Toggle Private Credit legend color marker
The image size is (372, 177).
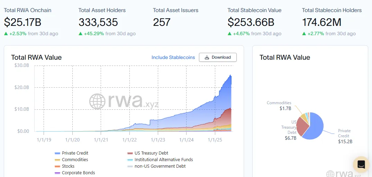[x=57, y=153]
